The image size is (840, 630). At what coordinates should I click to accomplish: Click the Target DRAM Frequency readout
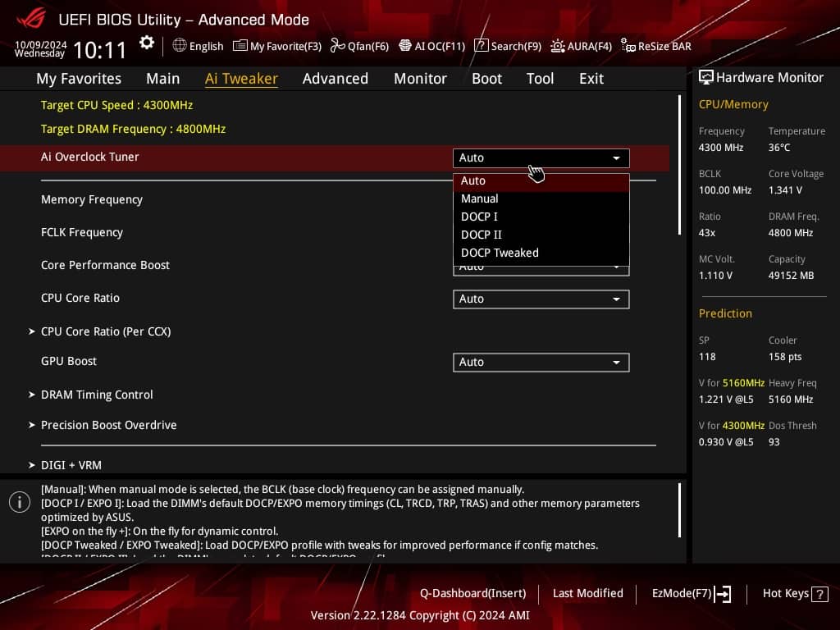pyautogui.click(x=134, y=129)
